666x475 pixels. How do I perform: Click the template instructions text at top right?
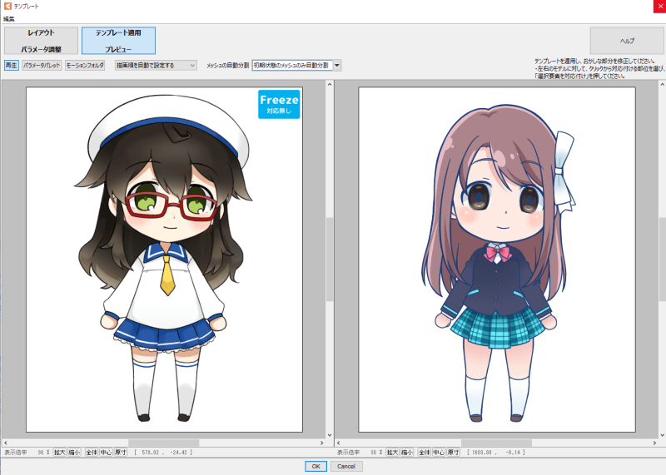599,68
